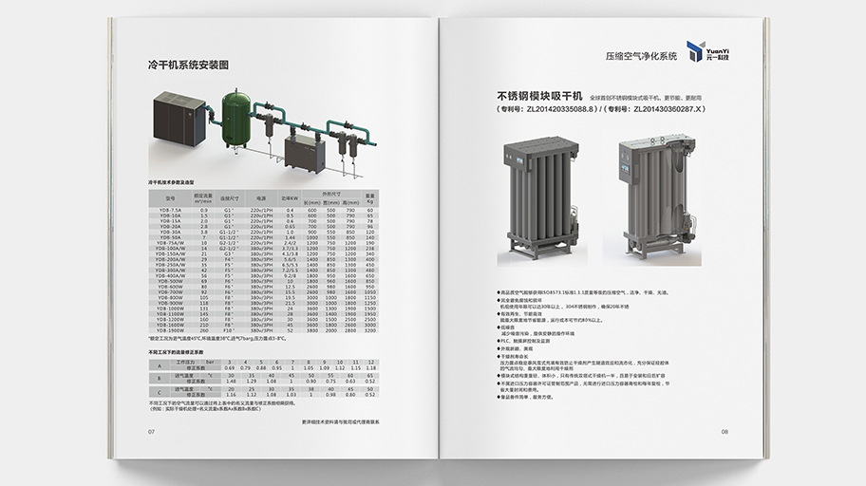
Task: Click the left modular dryer product image
Action: click(541, 198)
